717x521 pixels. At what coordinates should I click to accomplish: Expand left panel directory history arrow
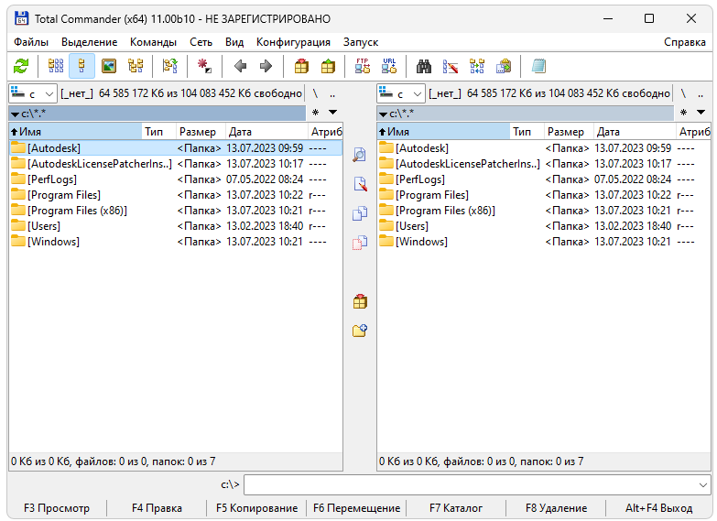(333, 112)
